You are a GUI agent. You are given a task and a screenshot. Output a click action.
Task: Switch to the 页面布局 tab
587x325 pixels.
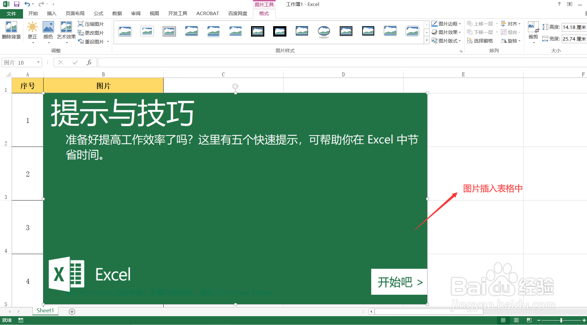(75, 14)
